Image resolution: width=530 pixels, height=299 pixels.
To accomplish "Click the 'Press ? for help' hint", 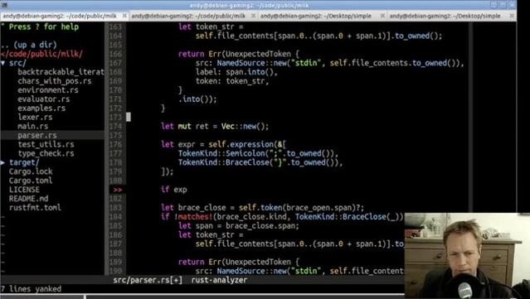I will click(x=44, y=27).
